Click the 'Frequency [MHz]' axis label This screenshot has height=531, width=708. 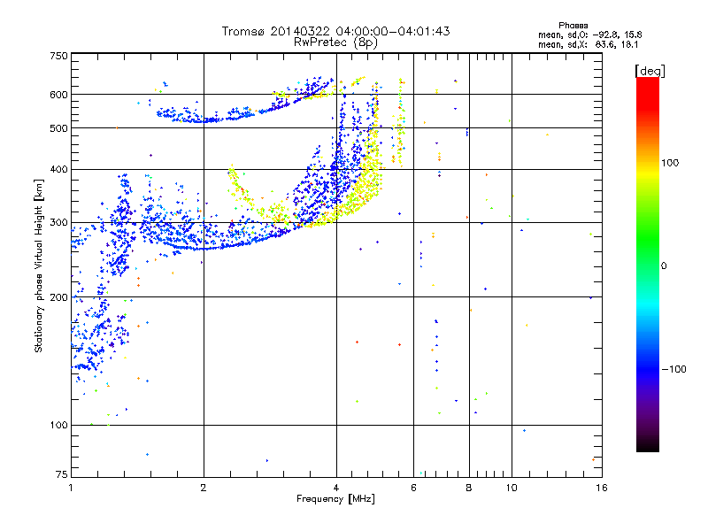[x=335, y=499]
